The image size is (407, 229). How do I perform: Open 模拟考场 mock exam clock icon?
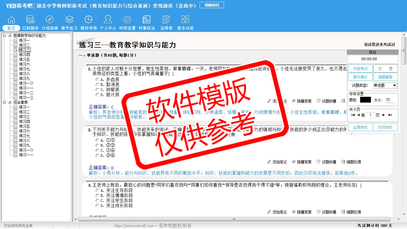click(x=88, y=20)
